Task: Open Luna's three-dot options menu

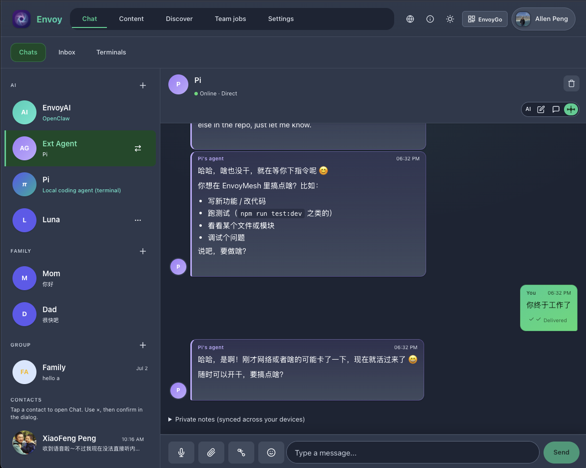Action: (x=138, y=220)
